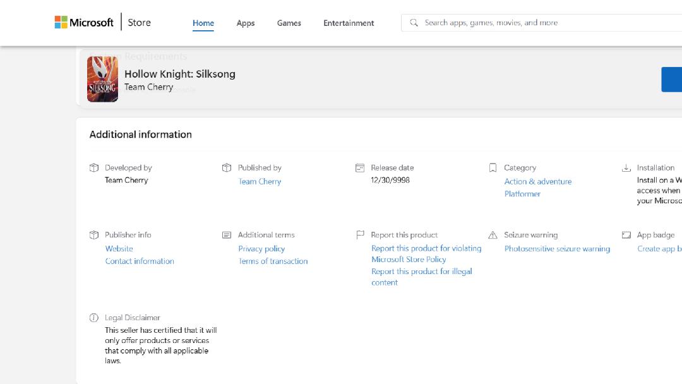Switch to the Games tab
Image resolution: width=682 pixels, height=384 pixels.
pyautogui.click(x=289, y=23)
